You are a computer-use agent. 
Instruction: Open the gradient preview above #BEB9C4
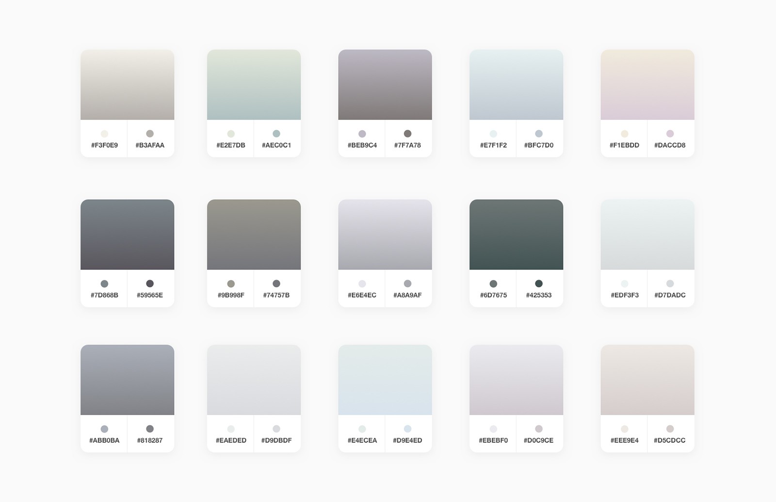click(x=385, y=85)
